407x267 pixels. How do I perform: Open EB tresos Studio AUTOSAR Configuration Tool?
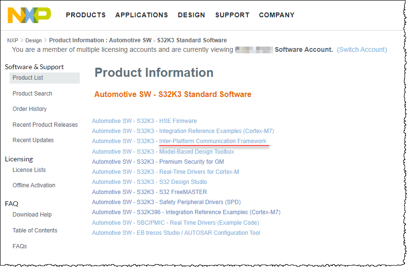pyautogui.click(x=176, y=233)
